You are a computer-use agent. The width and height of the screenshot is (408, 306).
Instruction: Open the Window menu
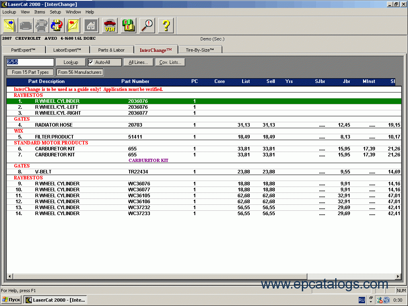(73, 12)
